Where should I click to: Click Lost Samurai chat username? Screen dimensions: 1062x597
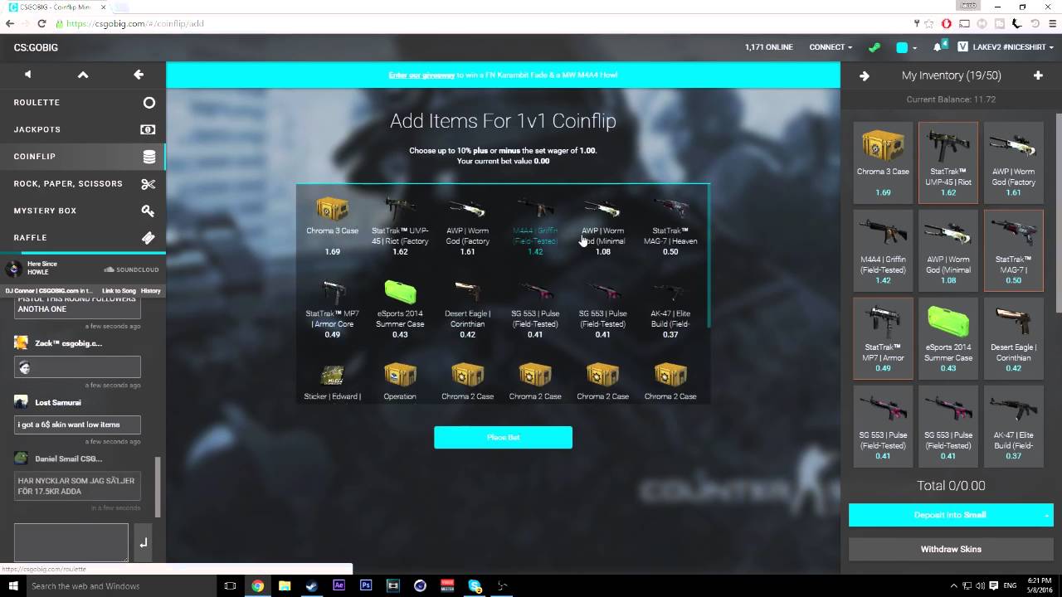click(58, 403)
